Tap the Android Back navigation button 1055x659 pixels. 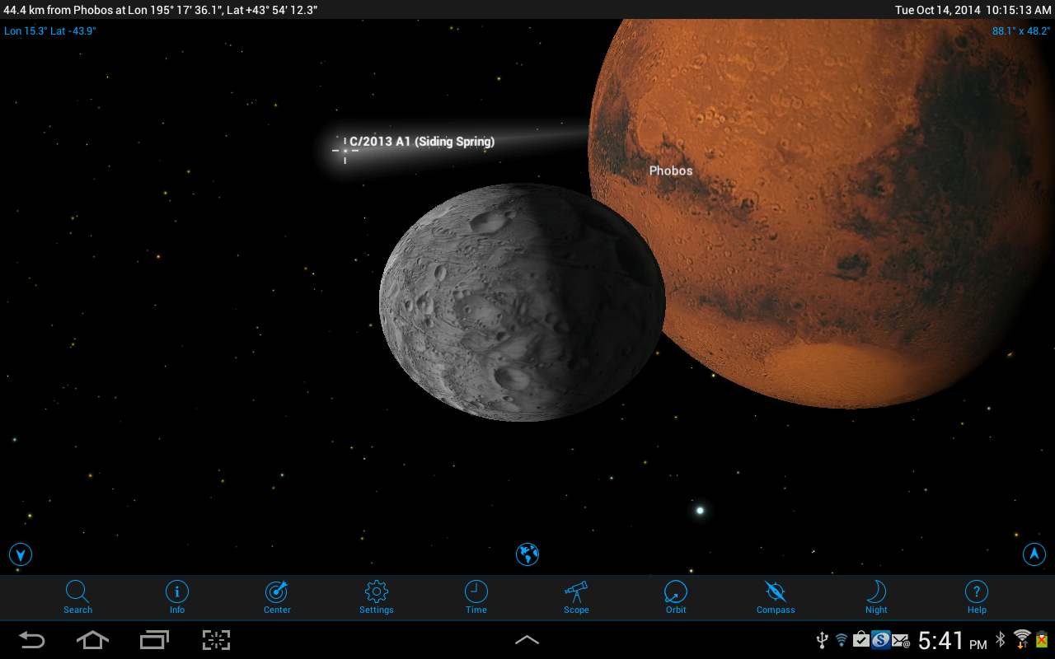point(31,639)
